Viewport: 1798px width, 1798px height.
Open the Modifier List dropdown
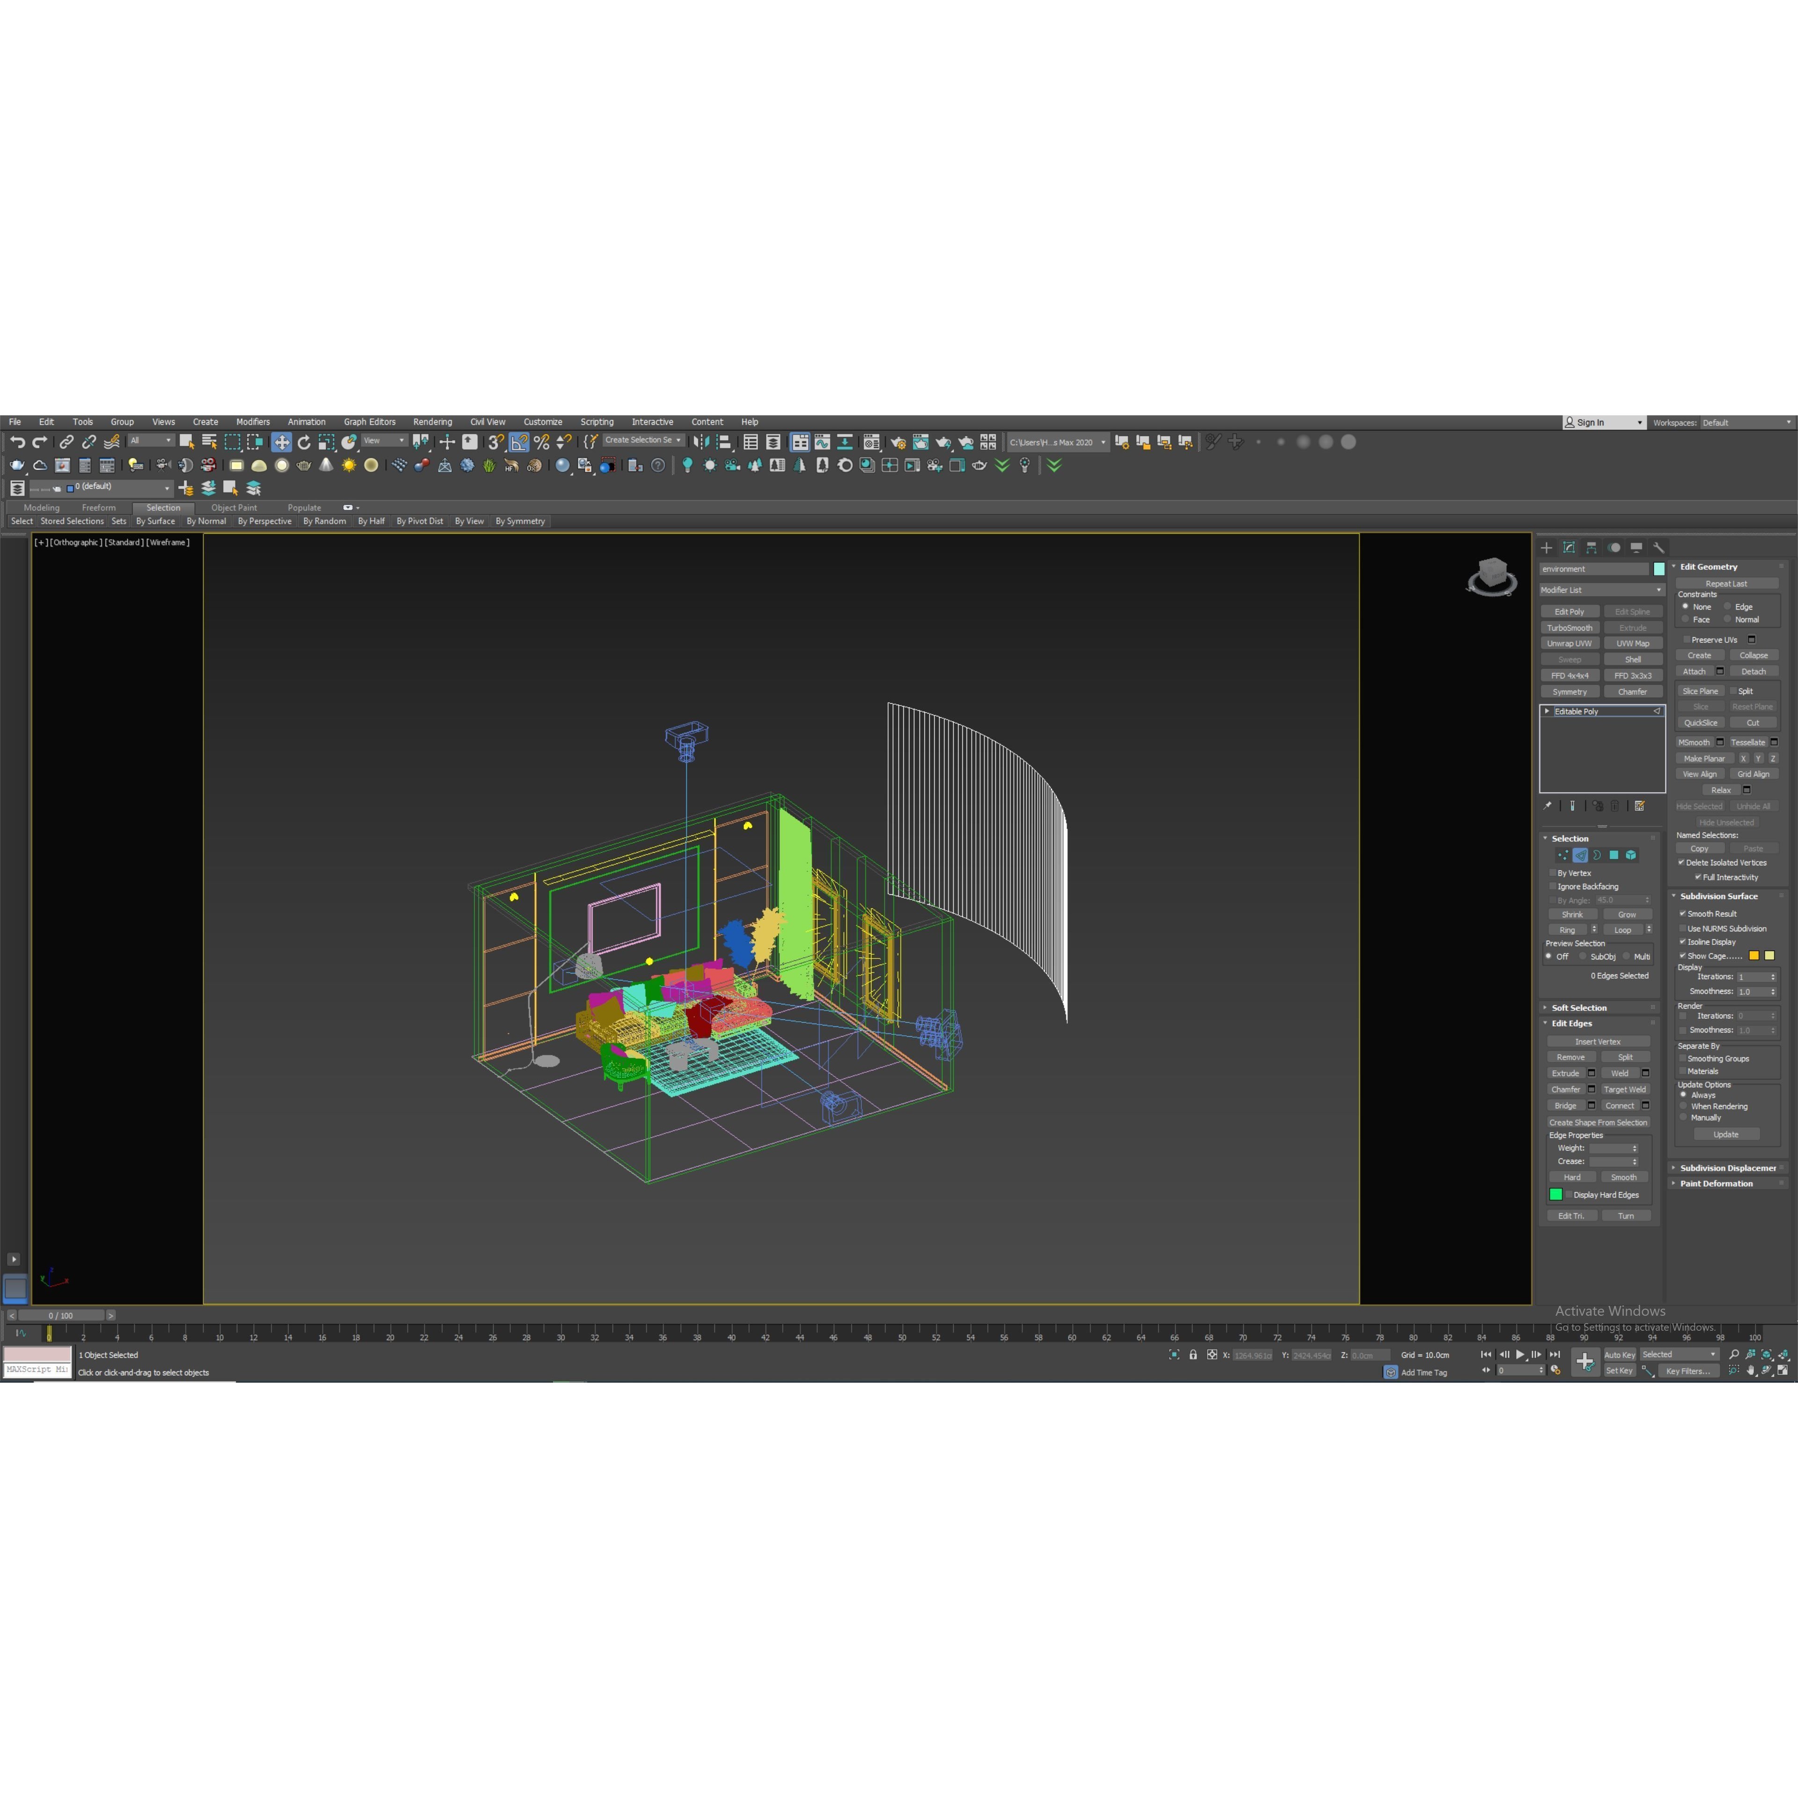point(1601,590)
